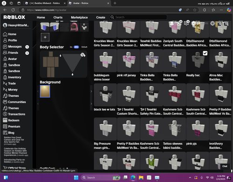Open the Edge Copilot icon

point(229,10)
